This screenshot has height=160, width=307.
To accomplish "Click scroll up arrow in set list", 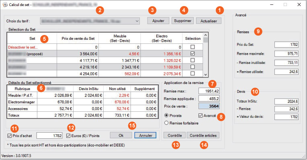I will pos(205,35).
